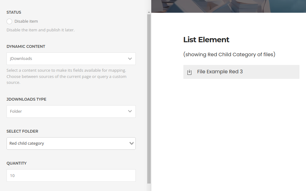Click the DYNAMIC CONTENT section label
306x191 pixels.
pyautogui.click(x=26, y=46)
